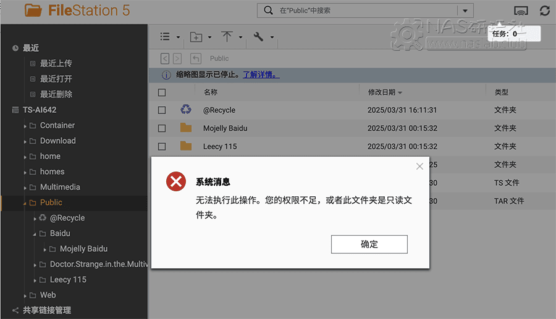Select the @Recycle file name in list
Viewport: 556px width, 319px height.
(219, 110)
